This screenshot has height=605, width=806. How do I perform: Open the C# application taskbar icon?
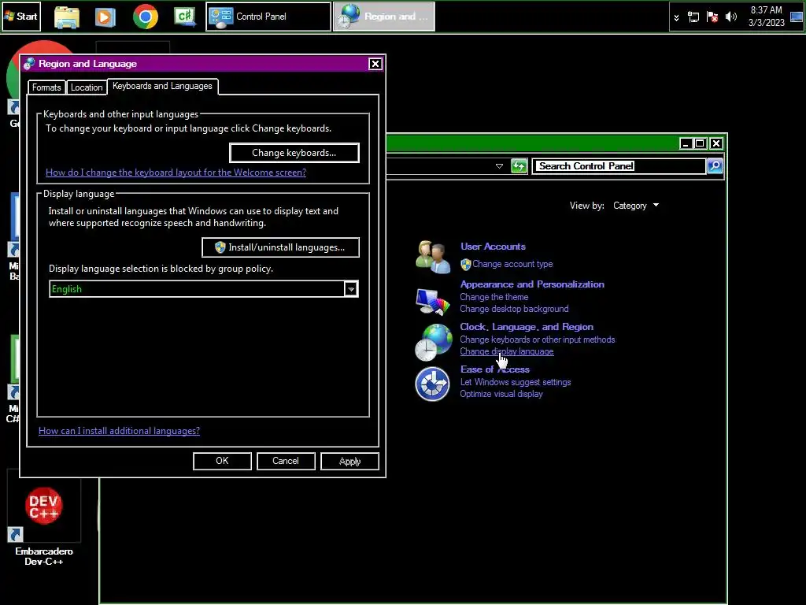pyautogui.click(x=184, y=17)
